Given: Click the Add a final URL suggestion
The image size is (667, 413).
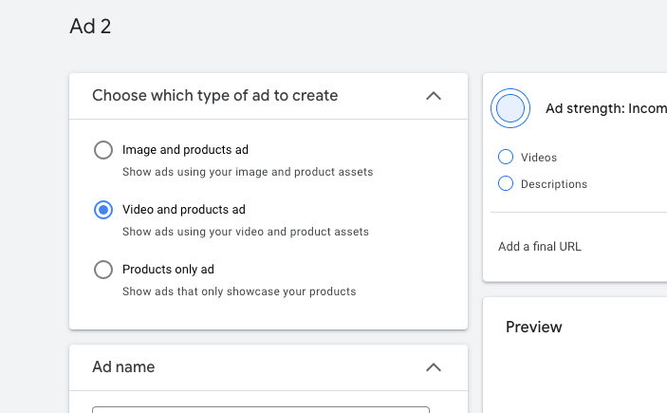Looking at the screenshot, I should [539, 247].
